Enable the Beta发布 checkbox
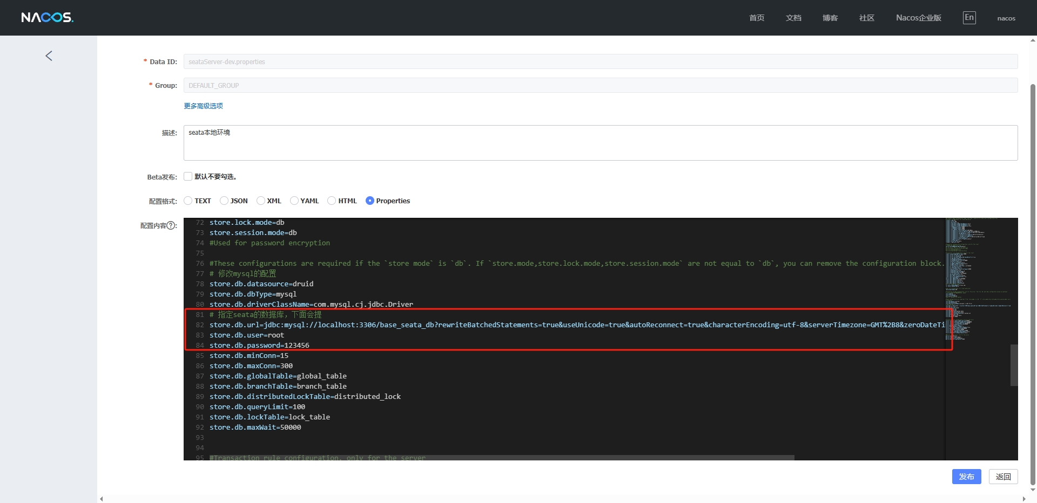Screen dimensions: 1037x503 pos(188,176)
